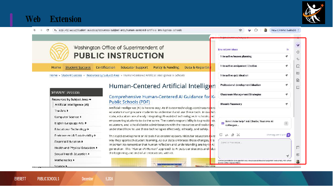Click Resources by Subject Area breadcrumb
The image size is (333, 187).
103,75
